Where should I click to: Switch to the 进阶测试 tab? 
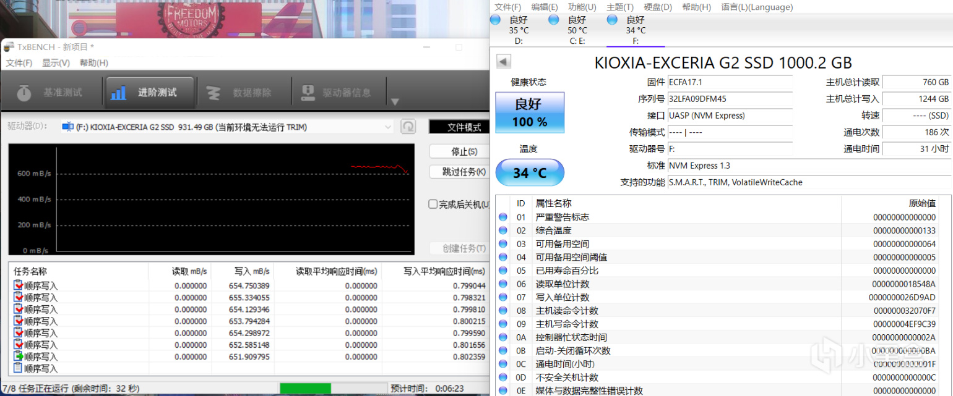(150, 93)
